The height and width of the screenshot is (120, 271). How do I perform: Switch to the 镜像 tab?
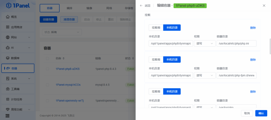[x=89, y=8]
